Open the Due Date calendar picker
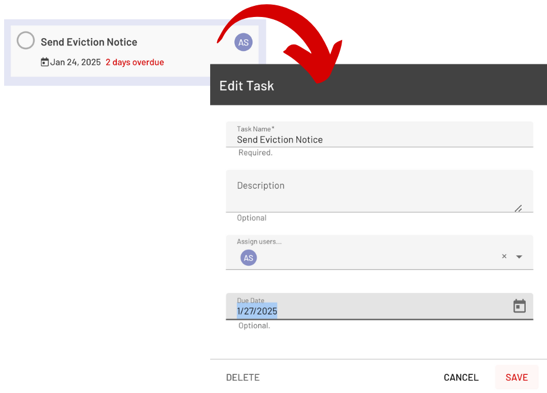Viewport: 547px width, 393px height. point(519,306)
